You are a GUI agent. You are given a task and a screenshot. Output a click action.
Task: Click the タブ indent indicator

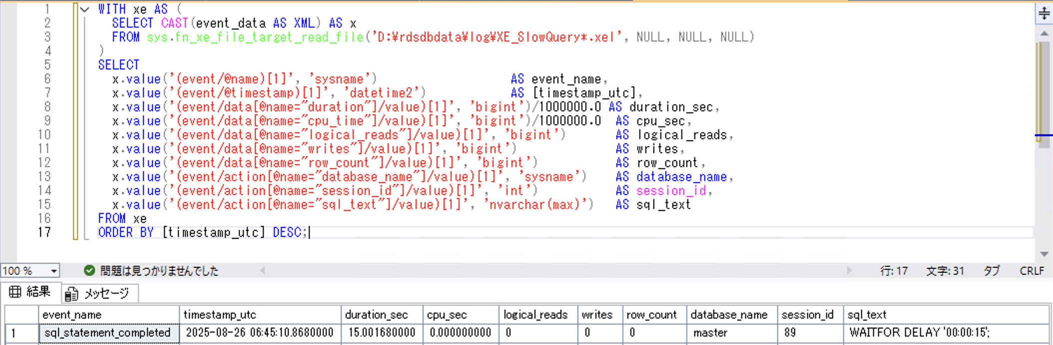tap(992, 271)
